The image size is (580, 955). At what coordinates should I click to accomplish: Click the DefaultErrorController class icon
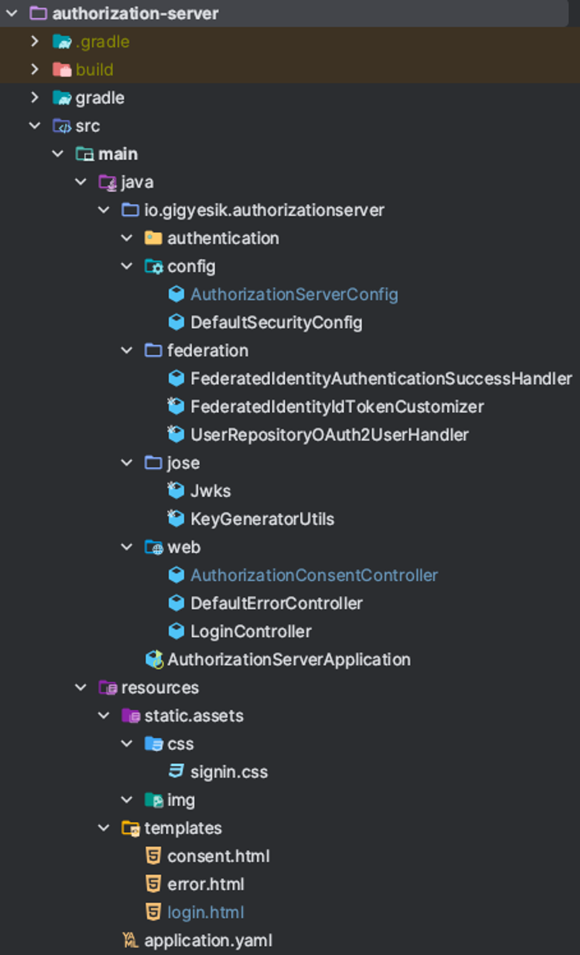tap(176, 603)
